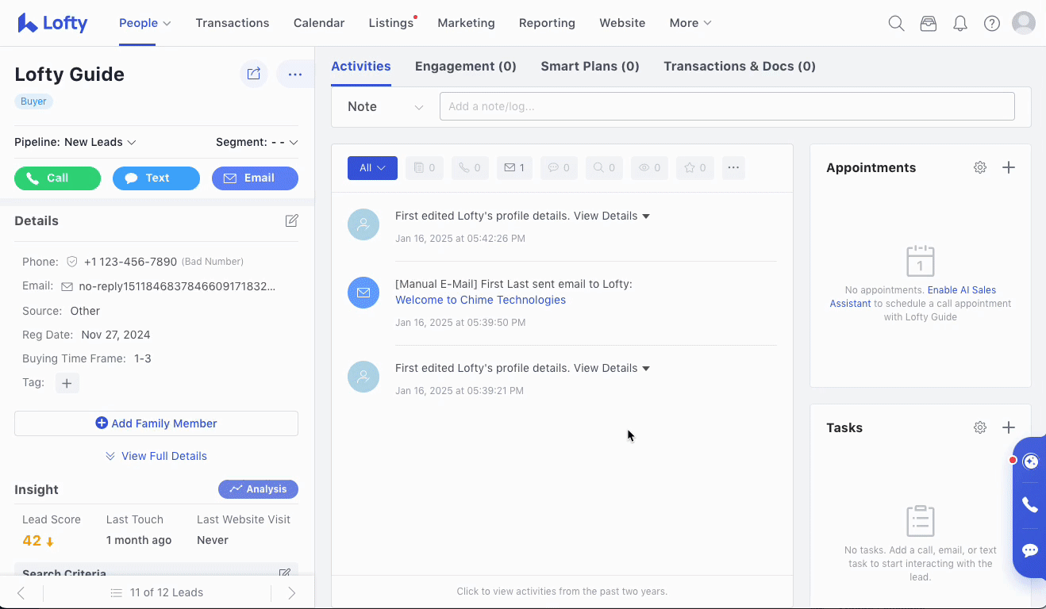Switch to Engagement (0) tab
The height and width of the screenshot is (609, 1046).
[x=466, y=67]
